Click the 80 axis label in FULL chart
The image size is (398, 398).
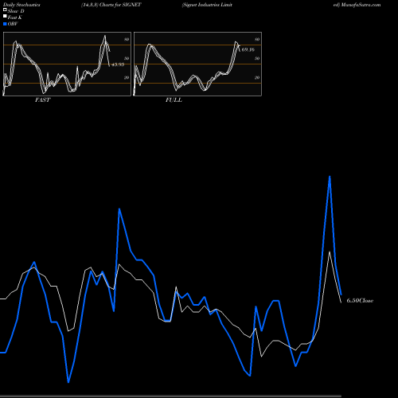(x=257, y=39)
